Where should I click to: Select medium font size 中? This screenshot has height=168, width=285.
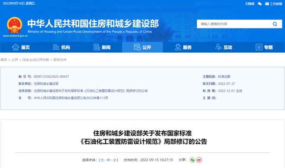(108, 160)
